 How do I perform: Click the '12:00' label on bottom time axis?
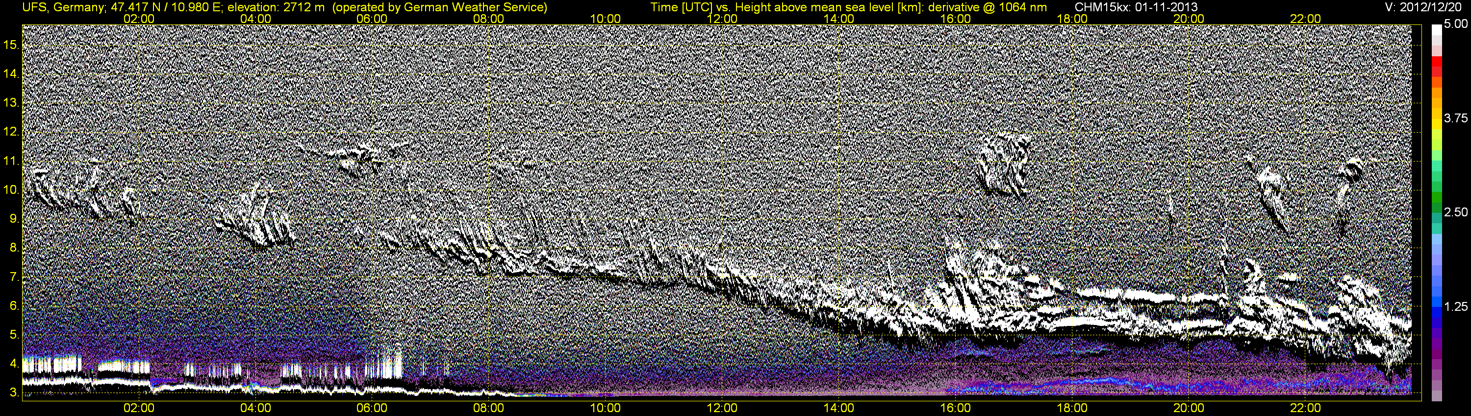point(722,408)
